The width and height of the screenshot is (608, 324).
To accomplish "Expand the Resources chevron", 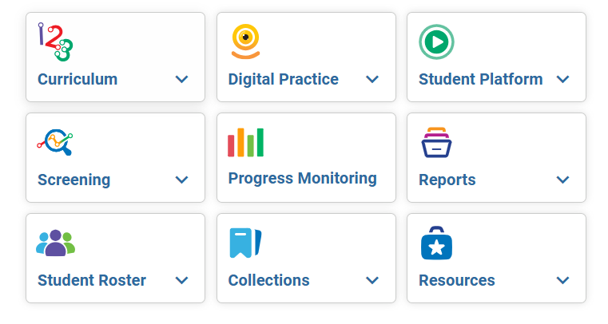I will (x=562, y=280).
